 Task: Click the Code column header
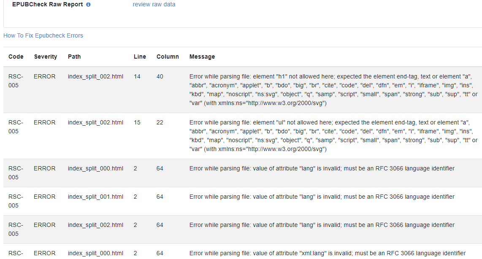pyautogui.click(x=16, y=57)
